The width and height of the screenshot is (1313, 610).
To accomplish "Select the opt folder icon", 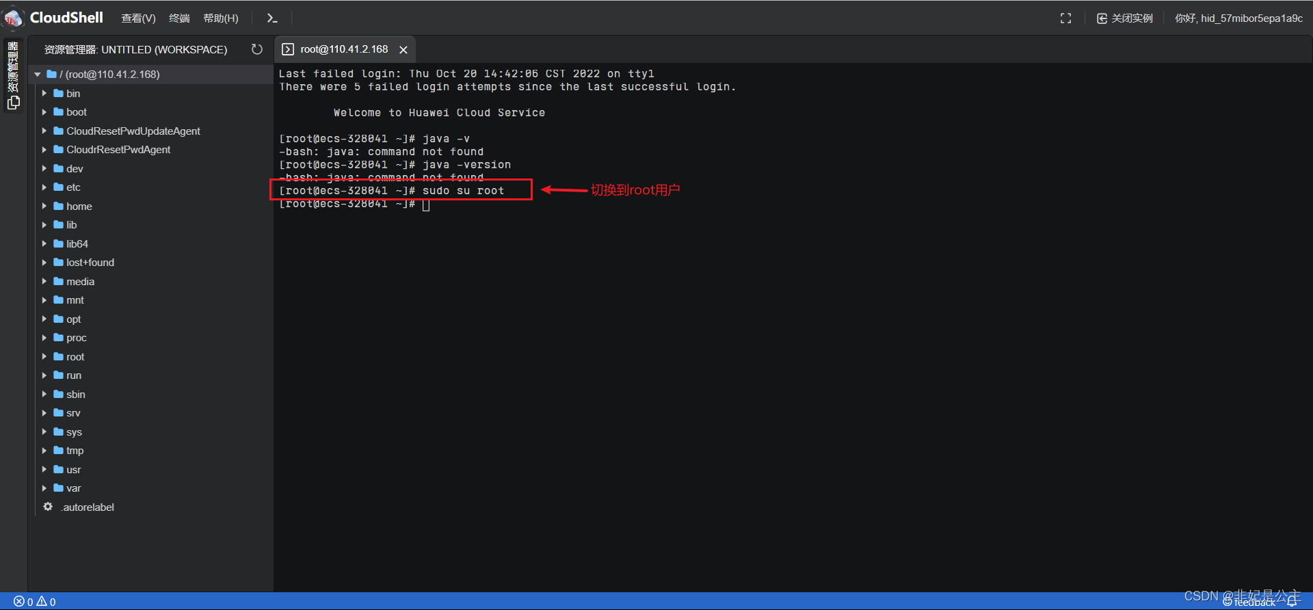I will click(58, 319).
